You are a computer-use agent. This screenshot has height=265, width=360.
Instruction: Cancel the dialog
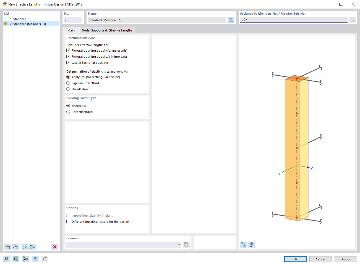click(320, 259)
